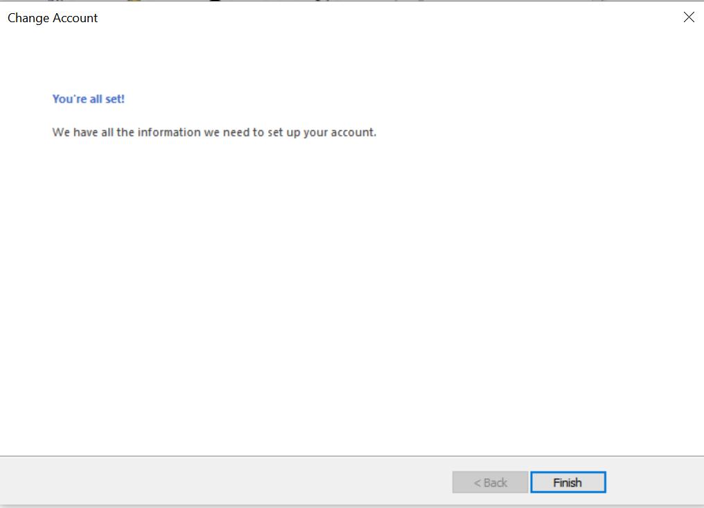Click the gray footer area left of Back
The width and height of the screenshot is (704, 508).
pyautogui.click(x=222, y=482)
